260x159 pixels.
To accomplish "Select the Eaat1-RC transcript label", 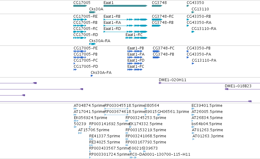I will 134,35.
